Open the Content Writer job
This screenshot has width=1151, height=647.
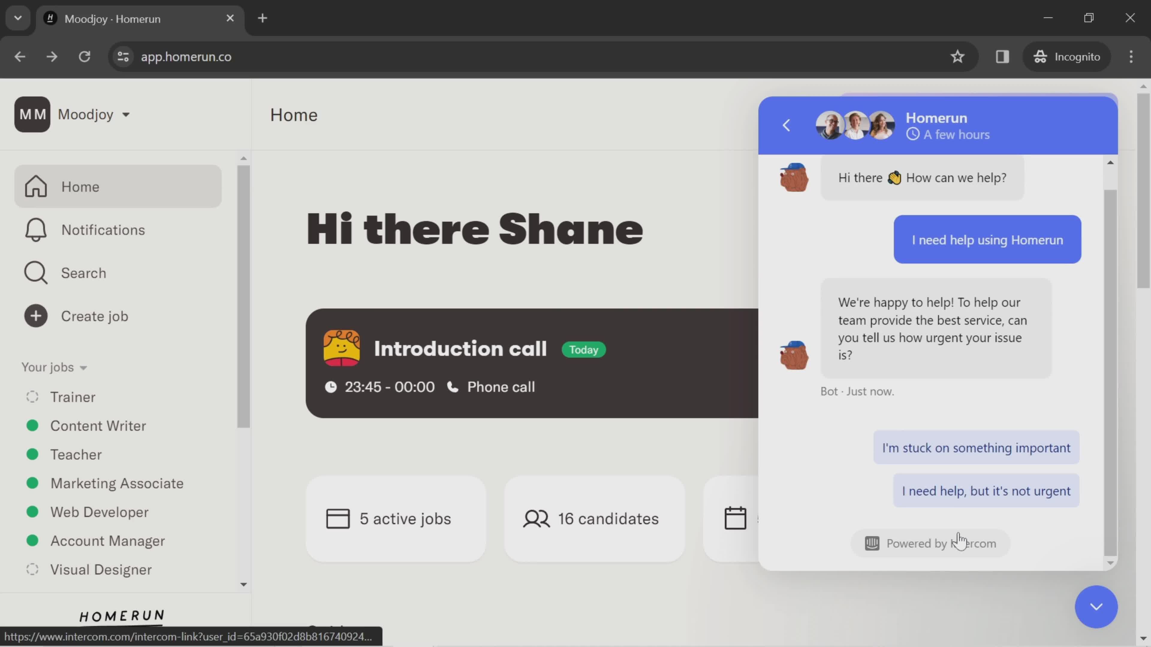(98, 426)
